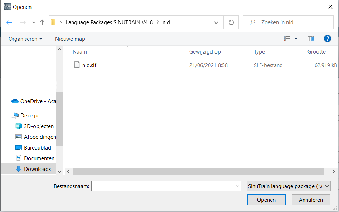Open OneDrive in navigation pane
This screenshot has height=212, width=339.
click(x=38, y=101)
